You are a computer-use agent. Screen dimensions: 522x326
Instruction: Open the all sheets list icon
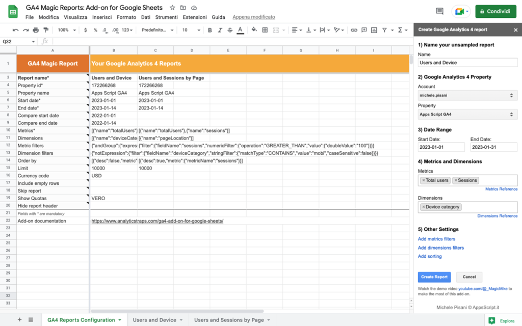click(x=31, y=320)
